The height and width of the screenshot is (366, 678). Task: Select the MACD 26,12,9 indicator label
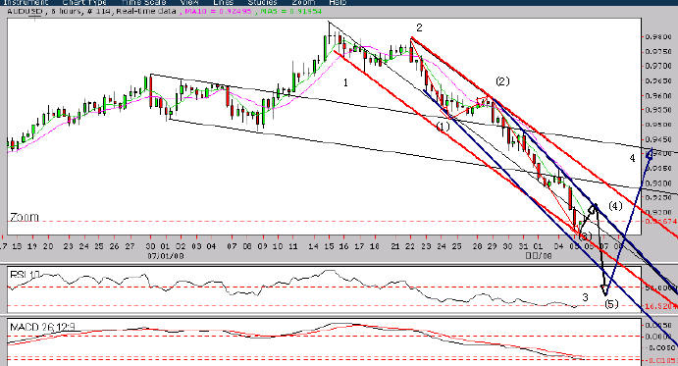coord(42,327)
